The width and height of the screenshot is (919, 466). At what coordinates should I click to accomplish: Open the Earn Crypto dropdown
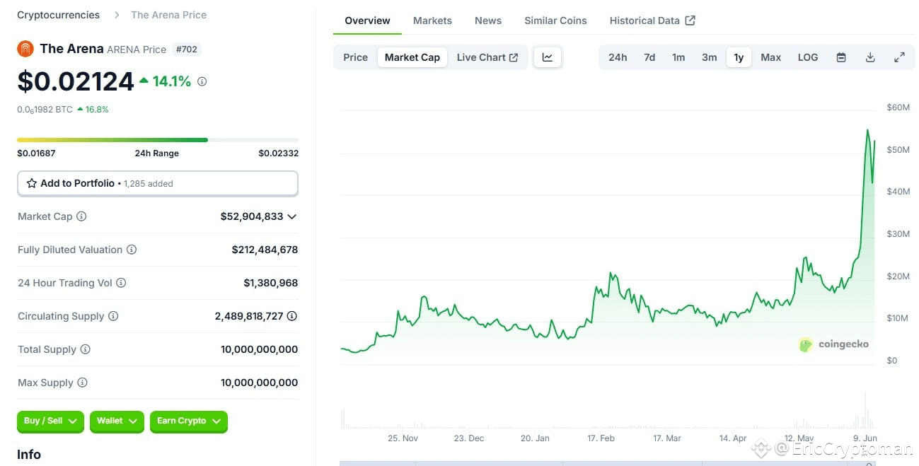point(189,421)
